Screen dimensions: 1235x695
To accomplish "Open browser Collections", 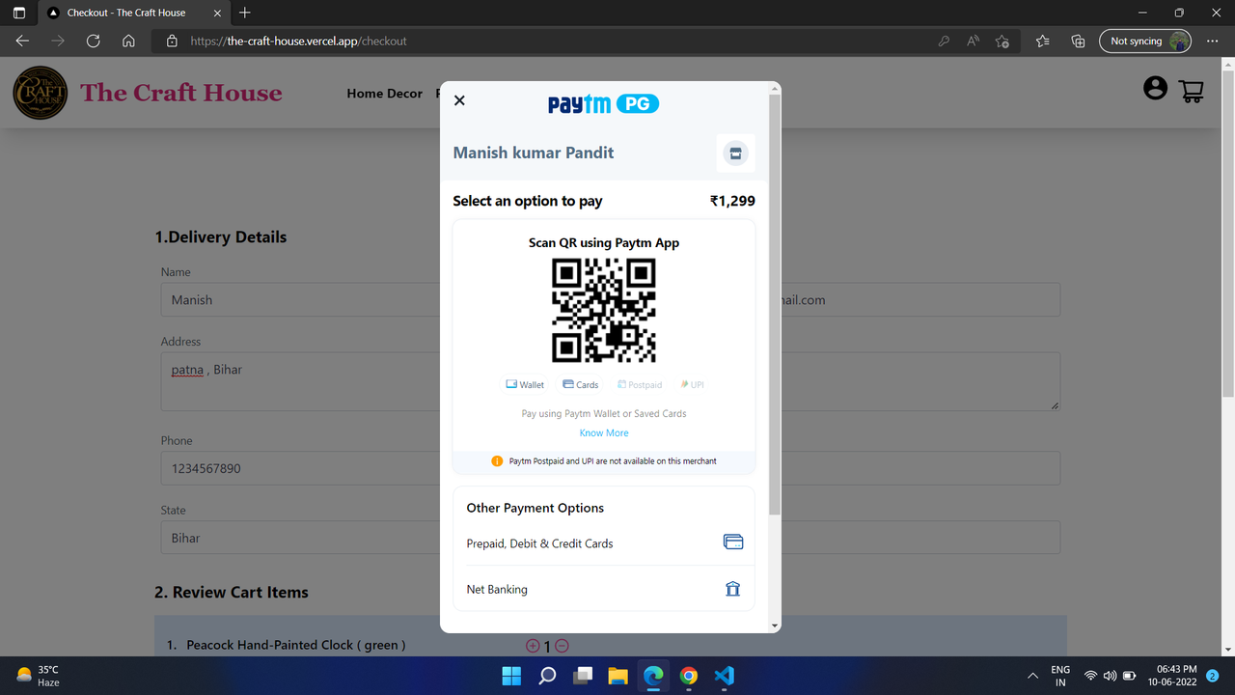I will (1079, 42).
